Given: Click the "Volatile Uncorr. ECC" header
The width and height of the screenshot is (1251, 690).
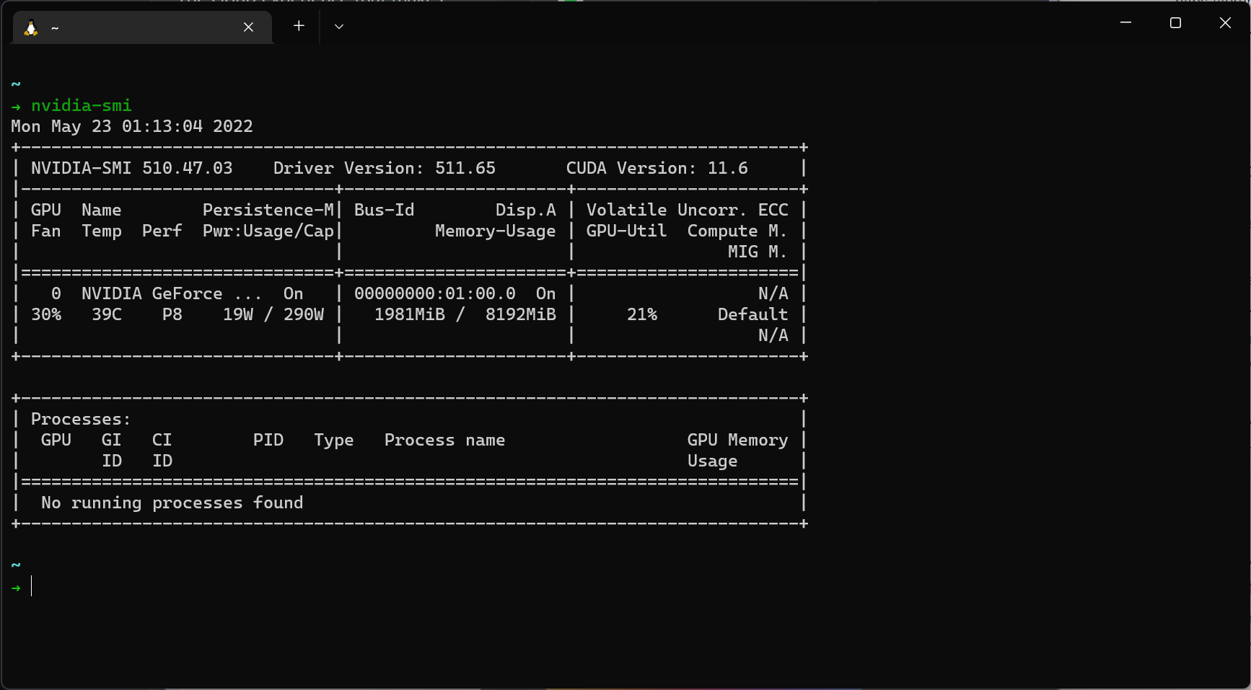Looking at the screenshot, I should pos(688,211).
